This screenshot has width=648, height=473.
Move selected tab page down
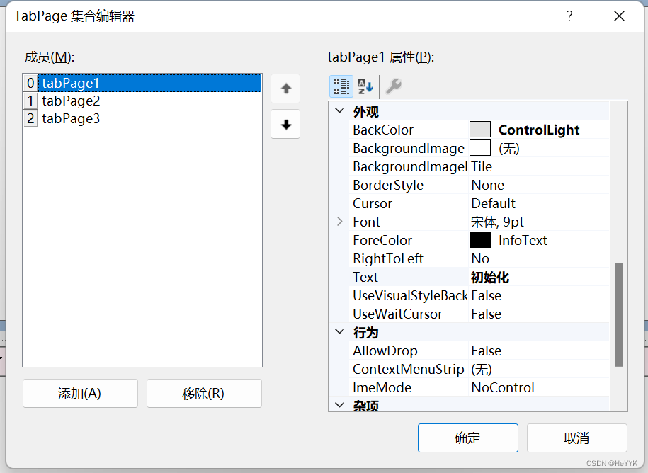pyautogui.click(x=285, y=124)
